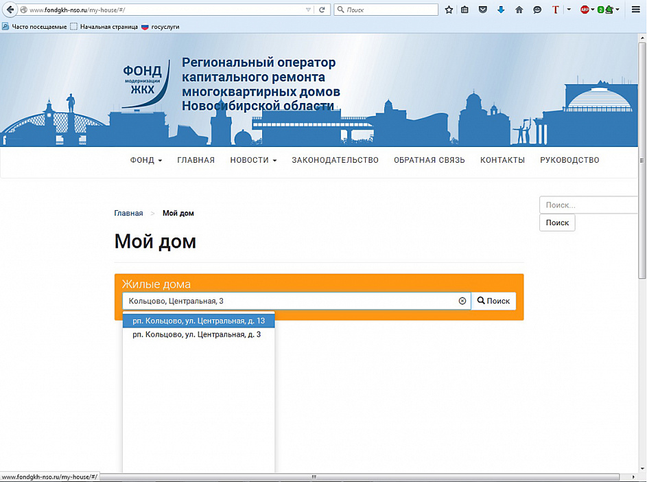Reload the page with the refresh icon

click(x=322, y=10)
